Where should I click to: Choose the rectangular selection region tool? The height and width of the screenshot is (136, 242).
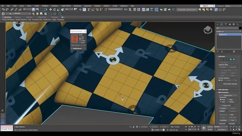click(x=42, y=9)
